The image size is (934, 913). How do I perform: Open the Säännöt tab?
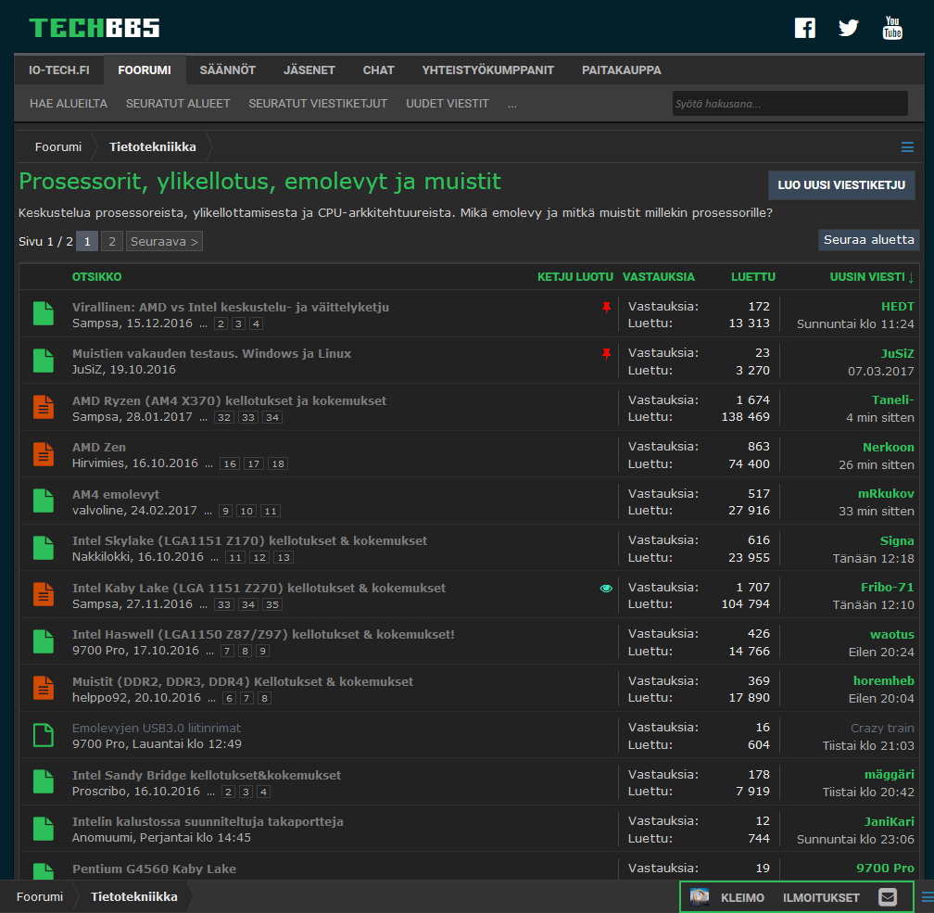tap(228, 70)
